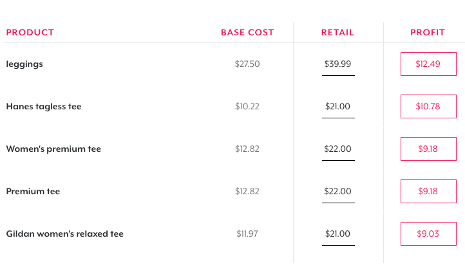Edit the Hanes tagless tee retail price

338,106
